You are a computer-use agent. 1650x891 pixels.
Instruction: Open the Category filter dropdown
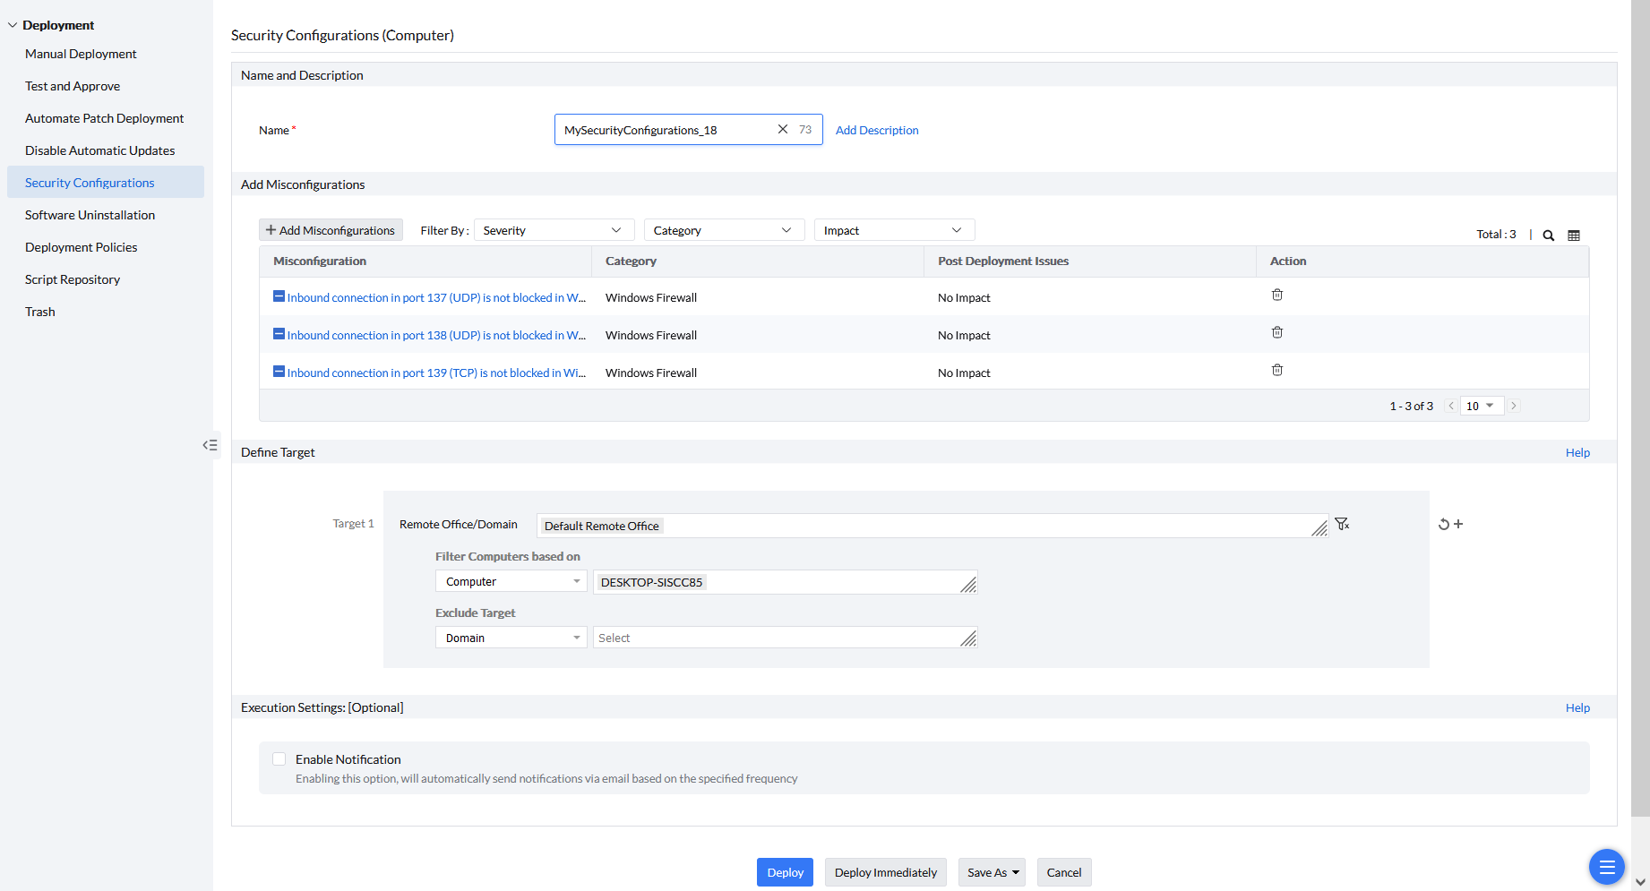tap(723, 230)
